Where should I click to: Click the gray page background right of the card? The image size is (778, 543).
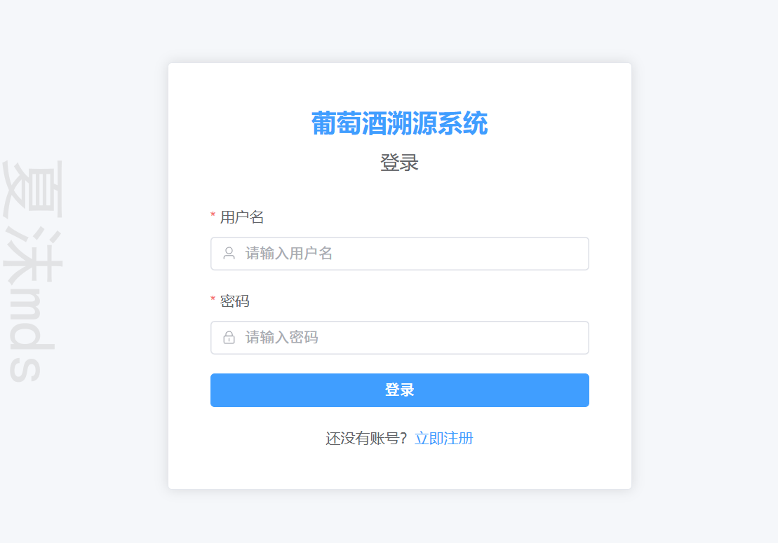point(704,273)
